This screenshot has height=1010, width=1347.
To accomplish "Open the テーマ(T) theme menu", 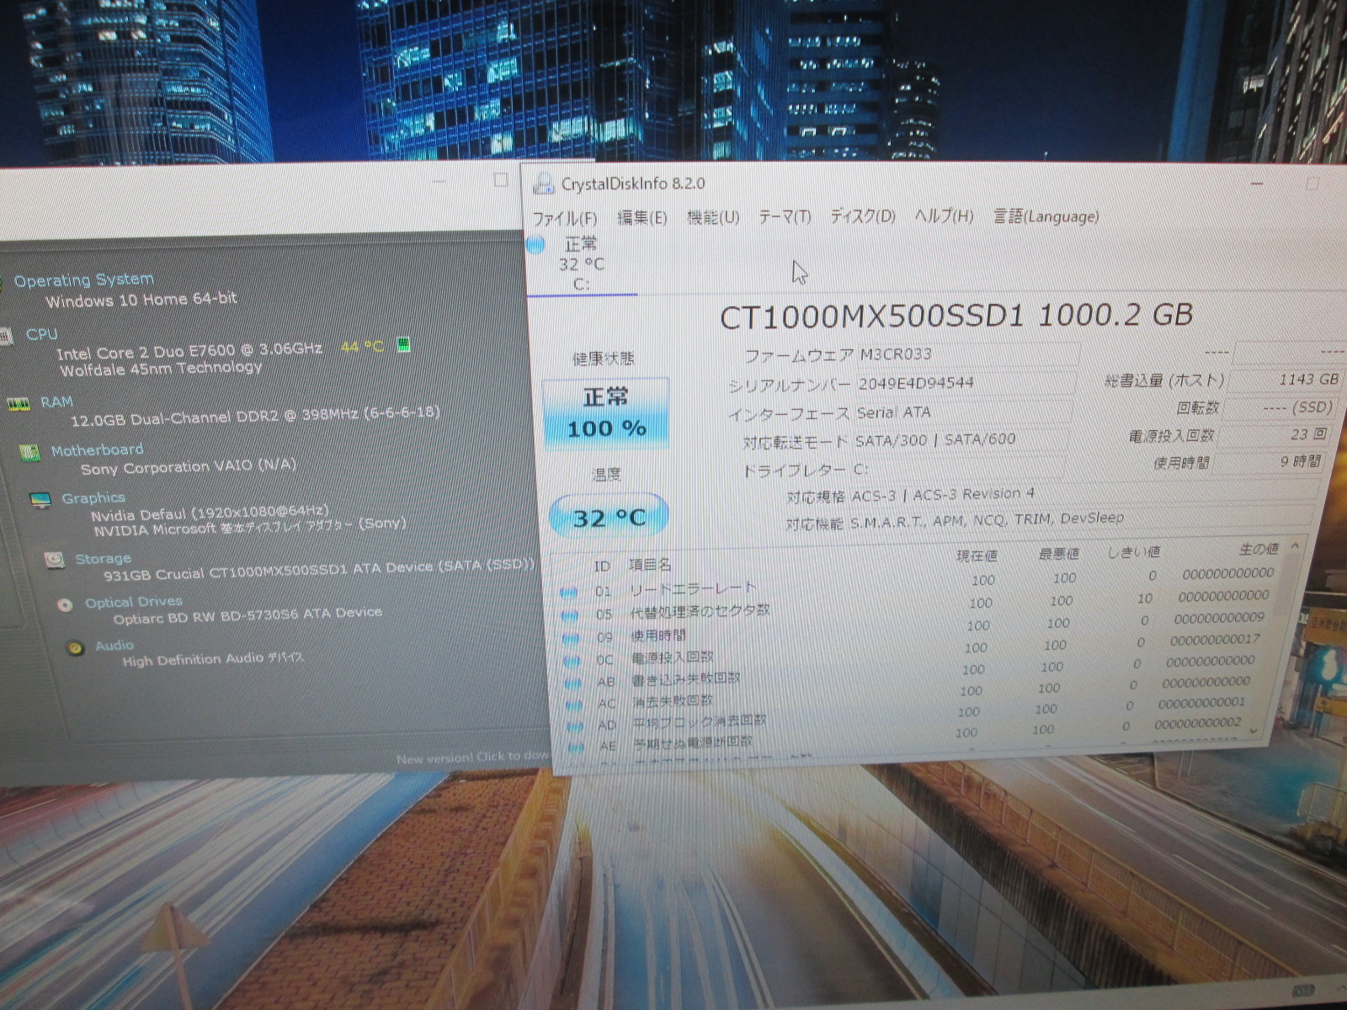I will [x=784, y=217].
